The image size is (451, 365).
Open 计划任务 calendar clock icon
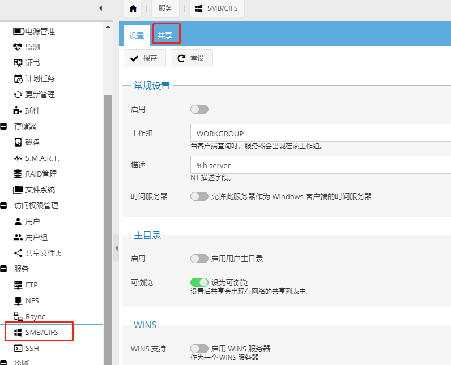pos(18,79)
